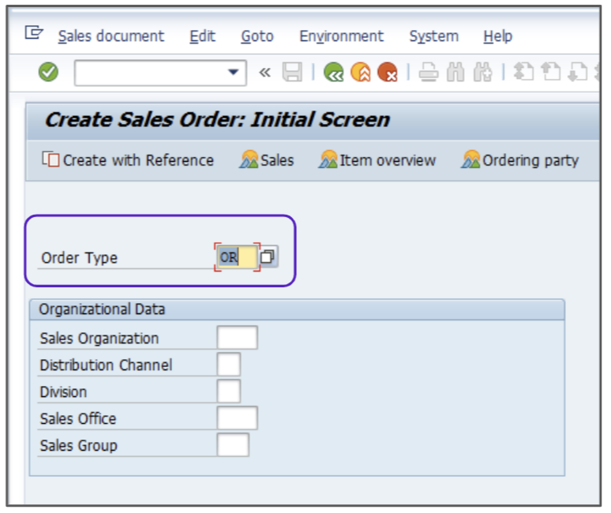The width and height of the screenshot is (611, 513).
Task: Focus the Distribution Channel field
Action: [228, 365]
